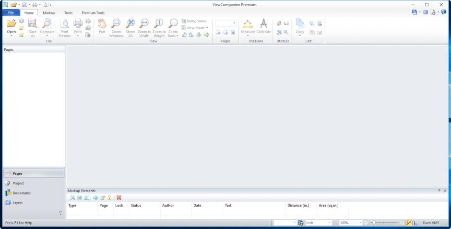Click Show All zoom button
Viewport: 451px width, 229px height.
tap(131, 28)
